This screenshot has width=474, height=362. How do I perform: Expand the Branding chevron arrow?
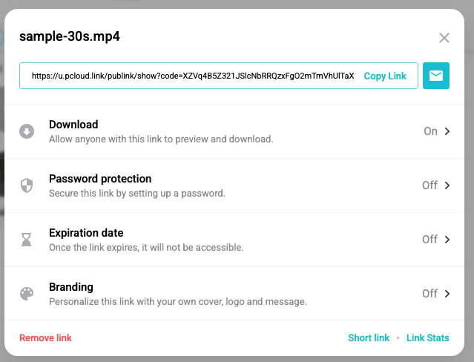(447, 294)
